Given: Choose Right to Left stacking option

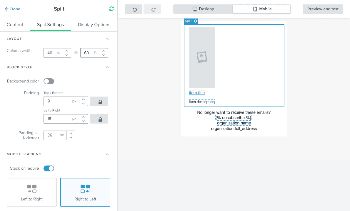Looking at the screenshot, I should pos(85,192).
